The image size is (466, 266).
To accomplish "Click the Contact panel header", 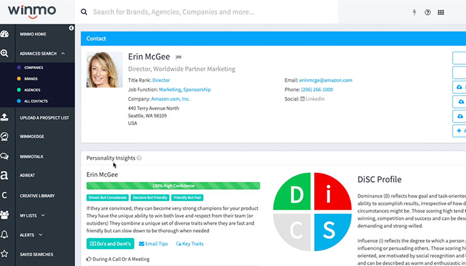I will point(274,39).
